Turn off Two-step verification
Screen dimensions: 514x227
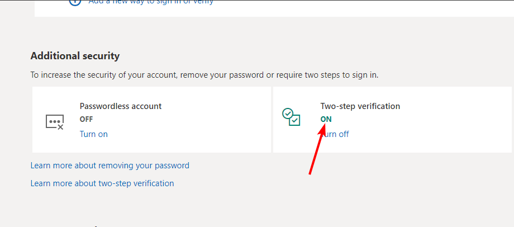tap(335, 134)
